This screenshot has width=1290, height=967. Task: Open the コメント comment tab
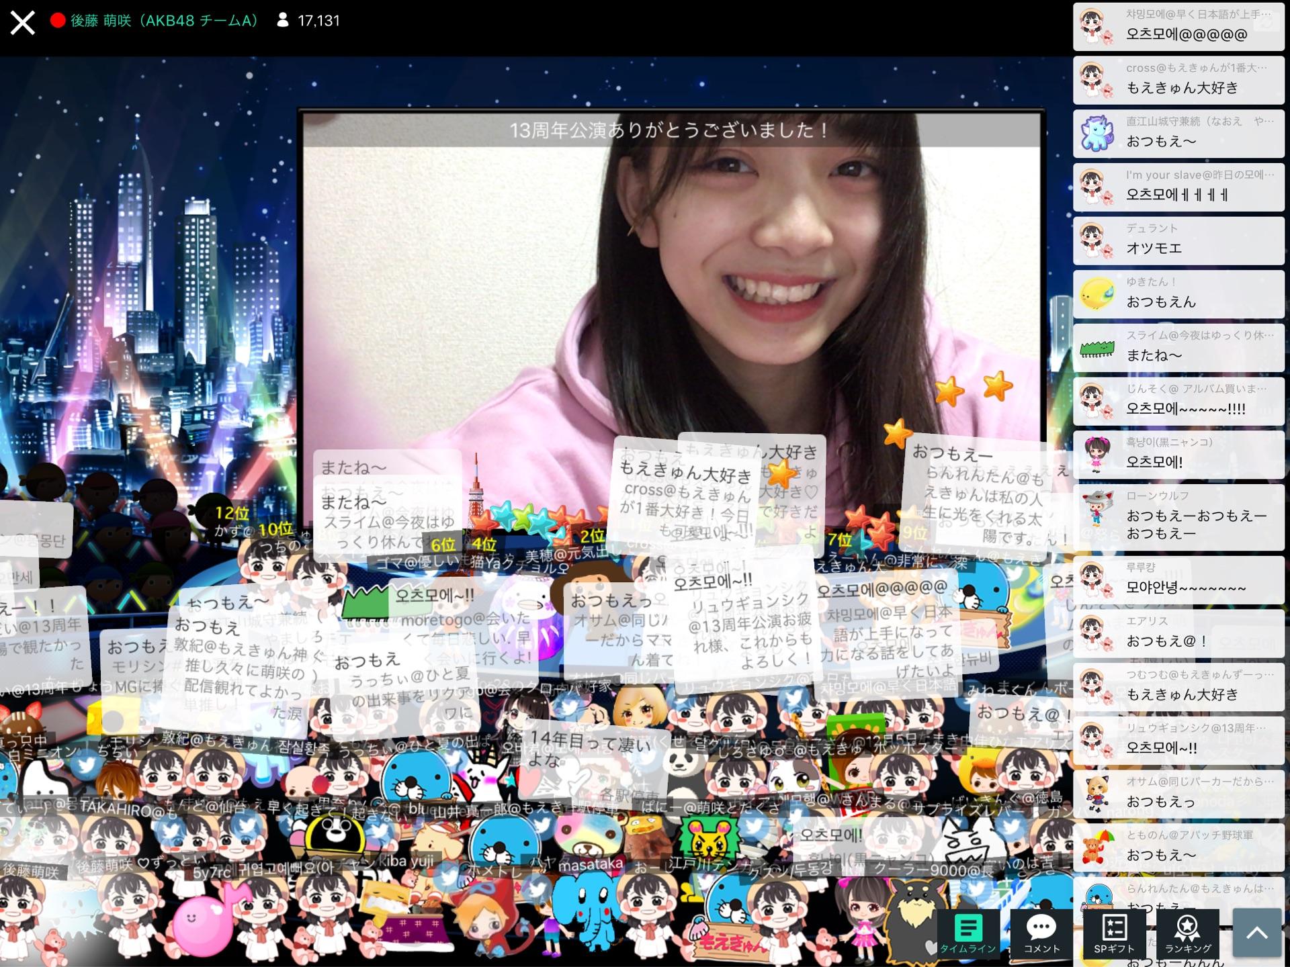[1041, 933]
